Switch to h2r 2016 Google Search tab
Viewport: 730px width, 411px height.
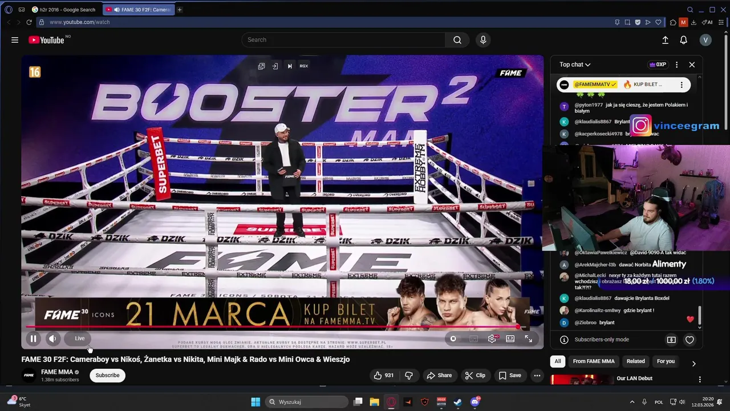click(x=64, y=10)
